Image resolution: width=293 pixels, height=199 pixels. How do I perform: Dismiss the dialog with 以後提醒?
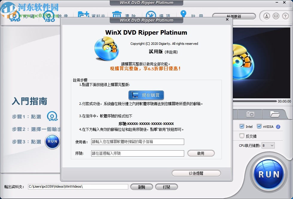[196, 173]
